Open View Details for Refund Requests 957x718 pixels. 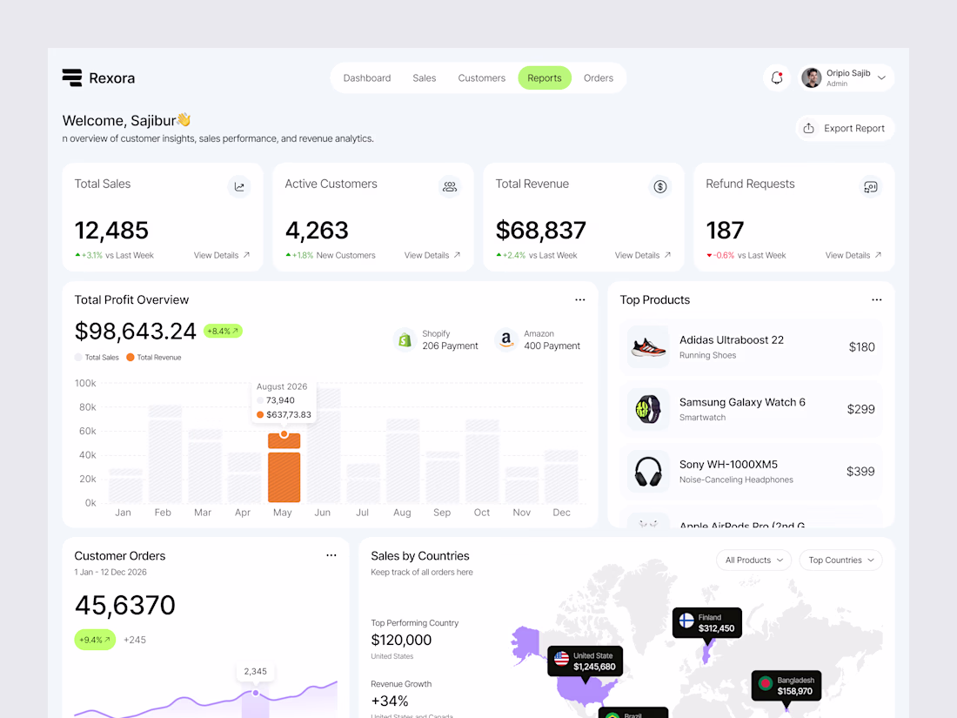point(853,255)
